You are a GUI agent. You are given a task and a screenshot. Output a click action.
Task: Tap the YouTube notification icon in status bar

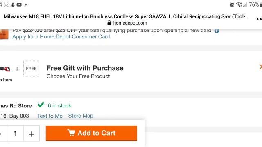(x=19, y=4)
